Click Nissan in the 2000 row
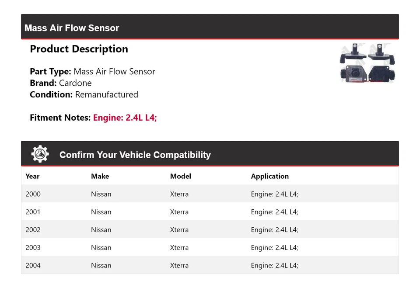The image size is (420, 288). pyautogui.click(x=101, y=194)
